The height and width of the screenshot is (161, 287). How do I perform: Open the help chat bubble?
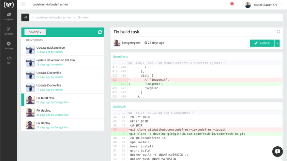(277, 151)
